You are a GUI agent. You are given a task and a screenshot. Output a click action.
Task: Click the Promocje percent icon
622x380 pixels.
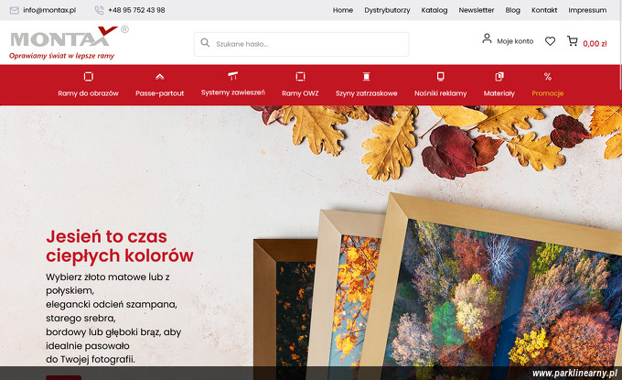tap(547, 76)
